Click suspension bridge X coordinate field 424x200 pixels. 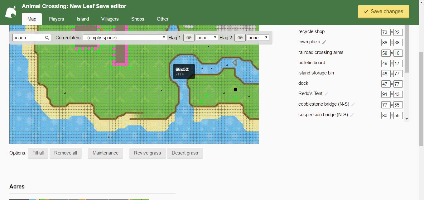point(386,115)
